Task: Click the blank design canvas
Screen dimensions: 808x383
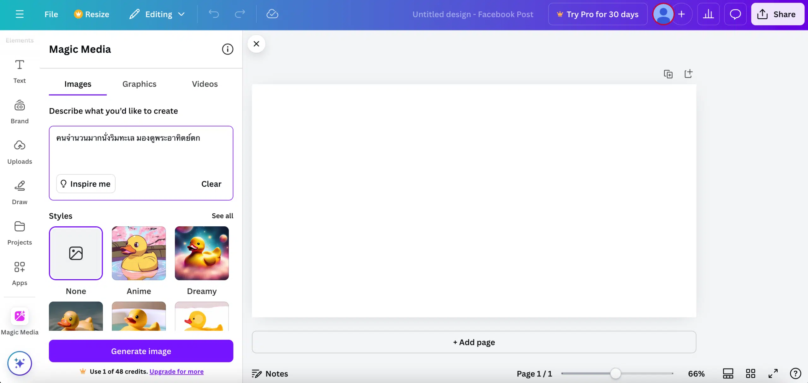Action: tap(474, 200)
